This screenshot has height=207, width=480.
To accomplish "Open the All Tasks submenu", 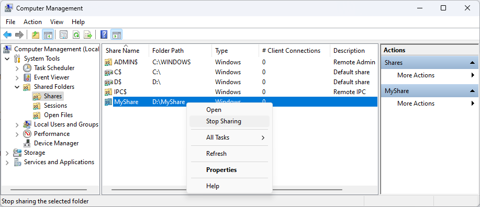I will point(230,137).
